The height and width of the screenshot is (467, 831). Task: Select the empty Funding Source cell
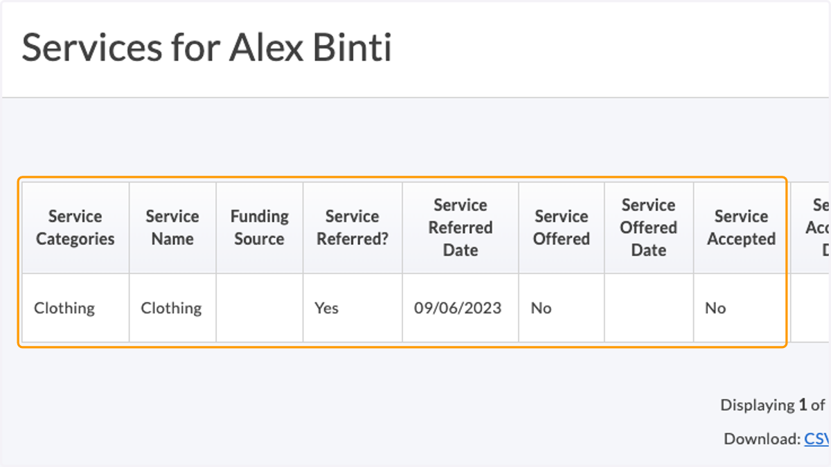pos(259,308)
